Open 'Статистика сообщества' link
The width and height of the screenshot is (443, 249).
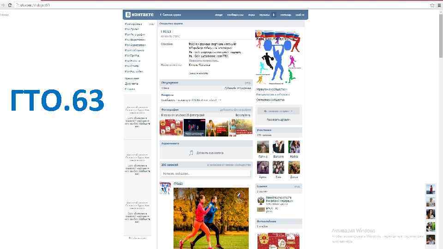click(270, 100)
